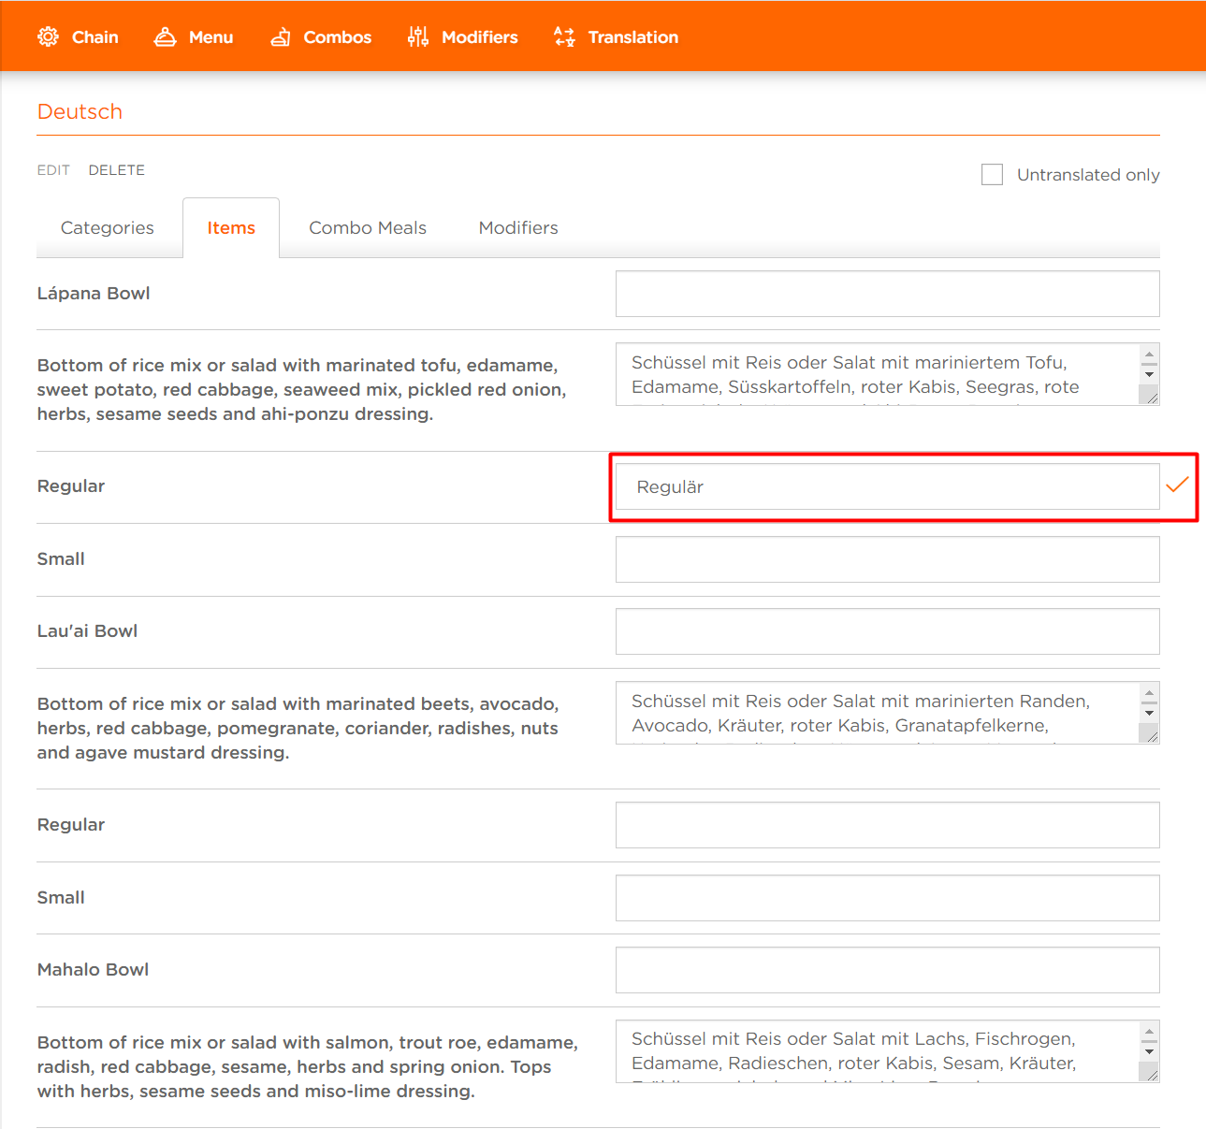Viewport: 1206px width, 1129px height.
Task: Open the Menu section
Action: 194,36
